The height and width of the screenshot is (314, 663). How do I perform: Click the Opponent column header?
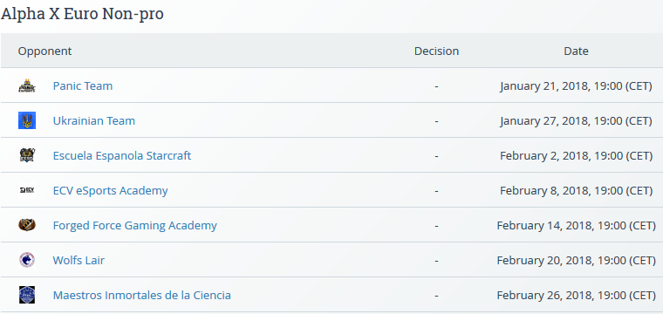tap(44, 51)
